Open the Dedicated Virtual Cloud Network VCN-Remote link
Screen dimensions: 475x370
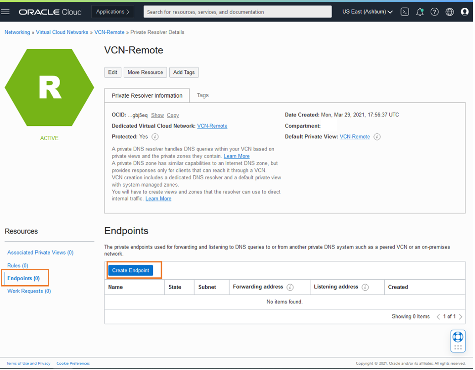212,126
